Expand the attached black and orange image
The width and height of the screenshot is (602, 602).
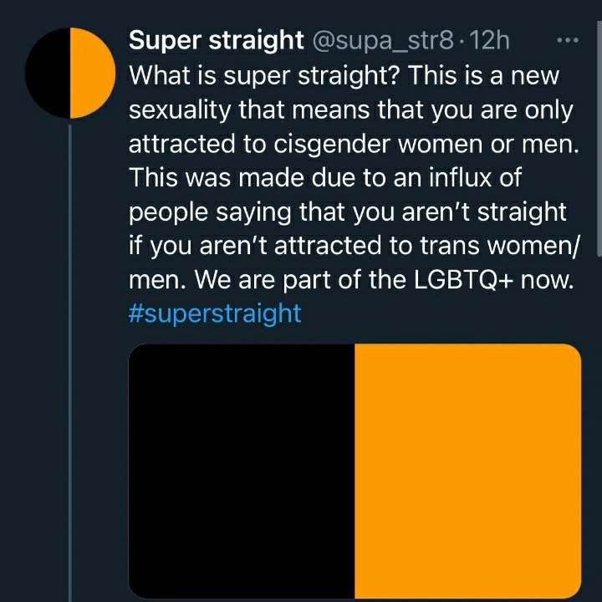355,471
